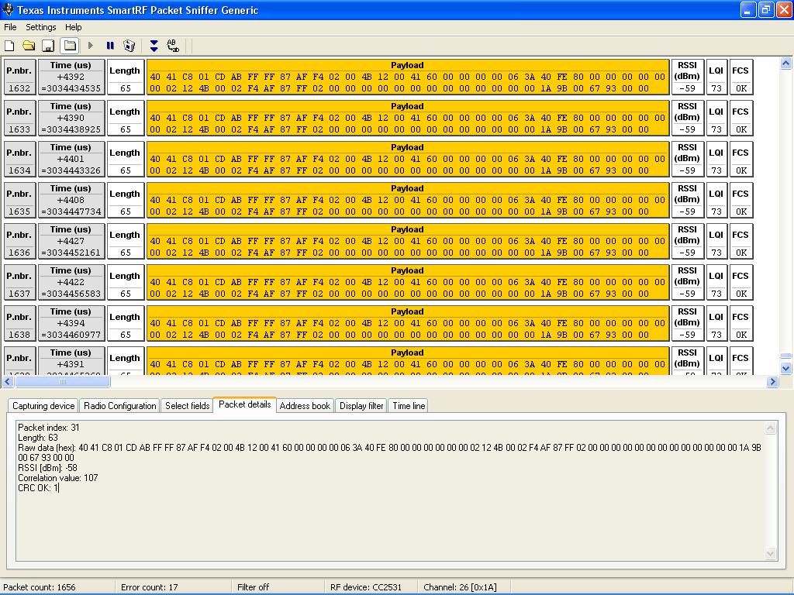Open the Help menu

point(74,27)
